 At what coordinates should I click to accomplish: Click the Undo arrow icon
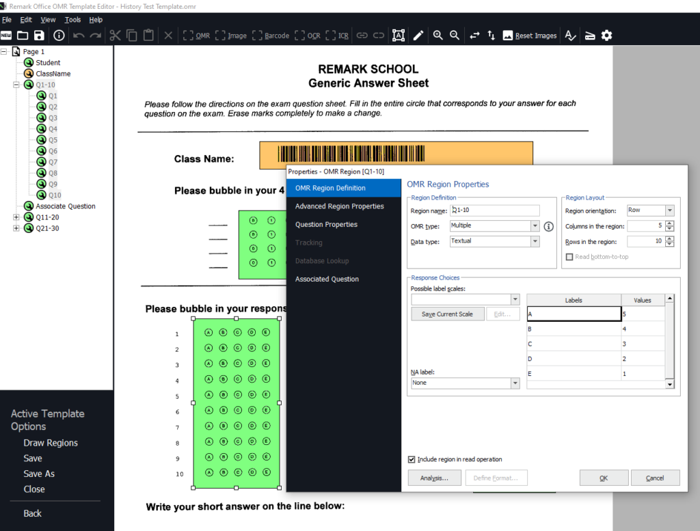click(79, 36)
